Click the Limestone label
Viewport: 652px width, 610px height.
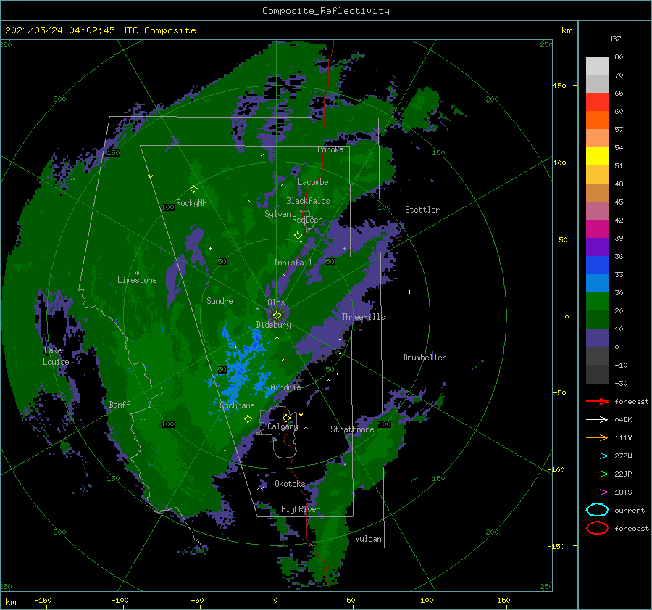click(x=137, y=280)
